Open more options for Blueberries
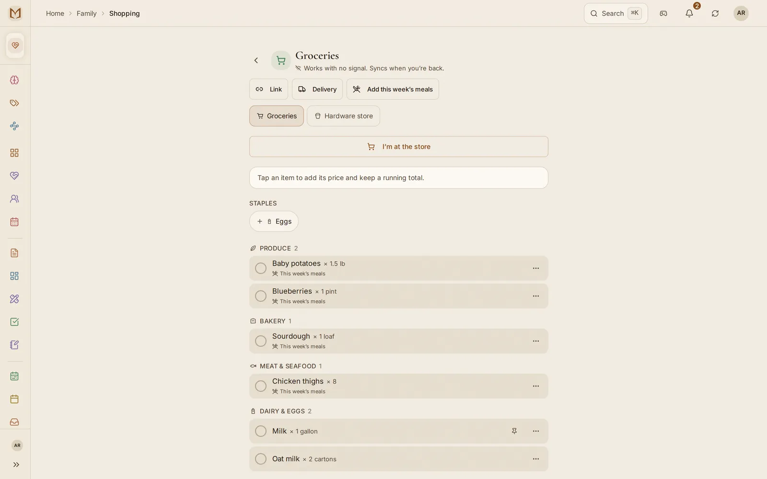Viewport: 767px width, 479px height. [x=536, y=296]
